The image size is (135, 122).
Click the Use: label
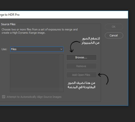click(4, 49)
